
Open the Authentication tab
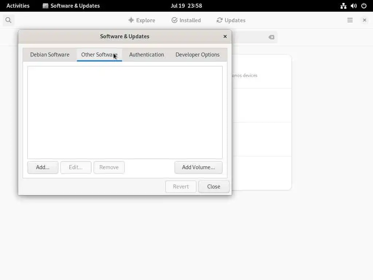pos(146,55)
